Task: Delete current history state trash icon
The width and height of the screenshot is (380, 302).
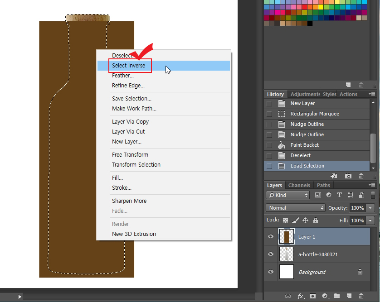Action: point(361,176)
